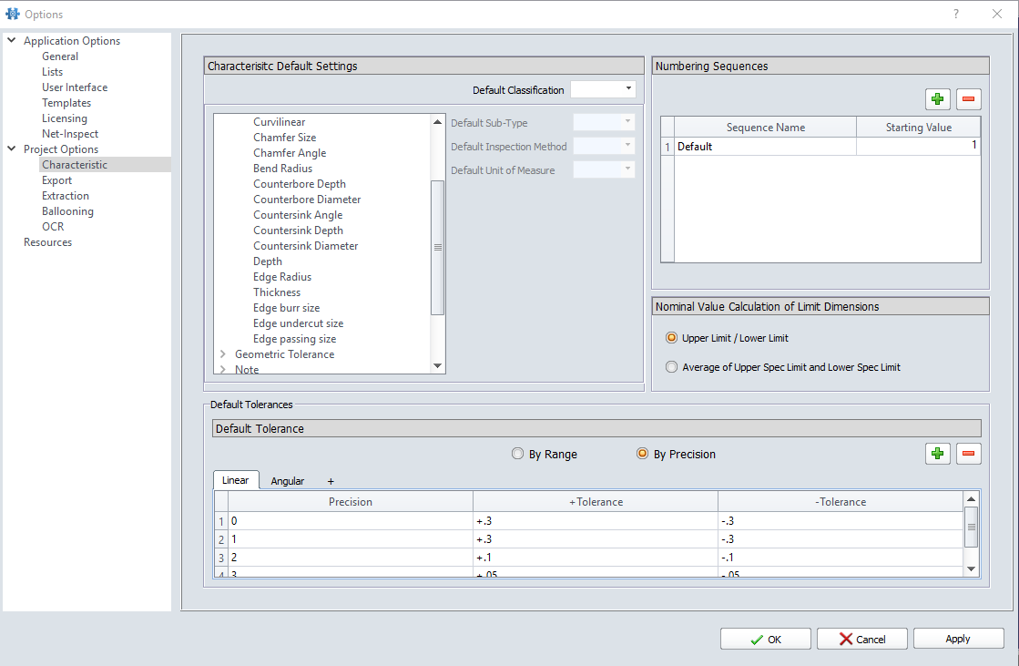Collapse the Application Options section
The image size is (1019, 666).
point(10,40)
